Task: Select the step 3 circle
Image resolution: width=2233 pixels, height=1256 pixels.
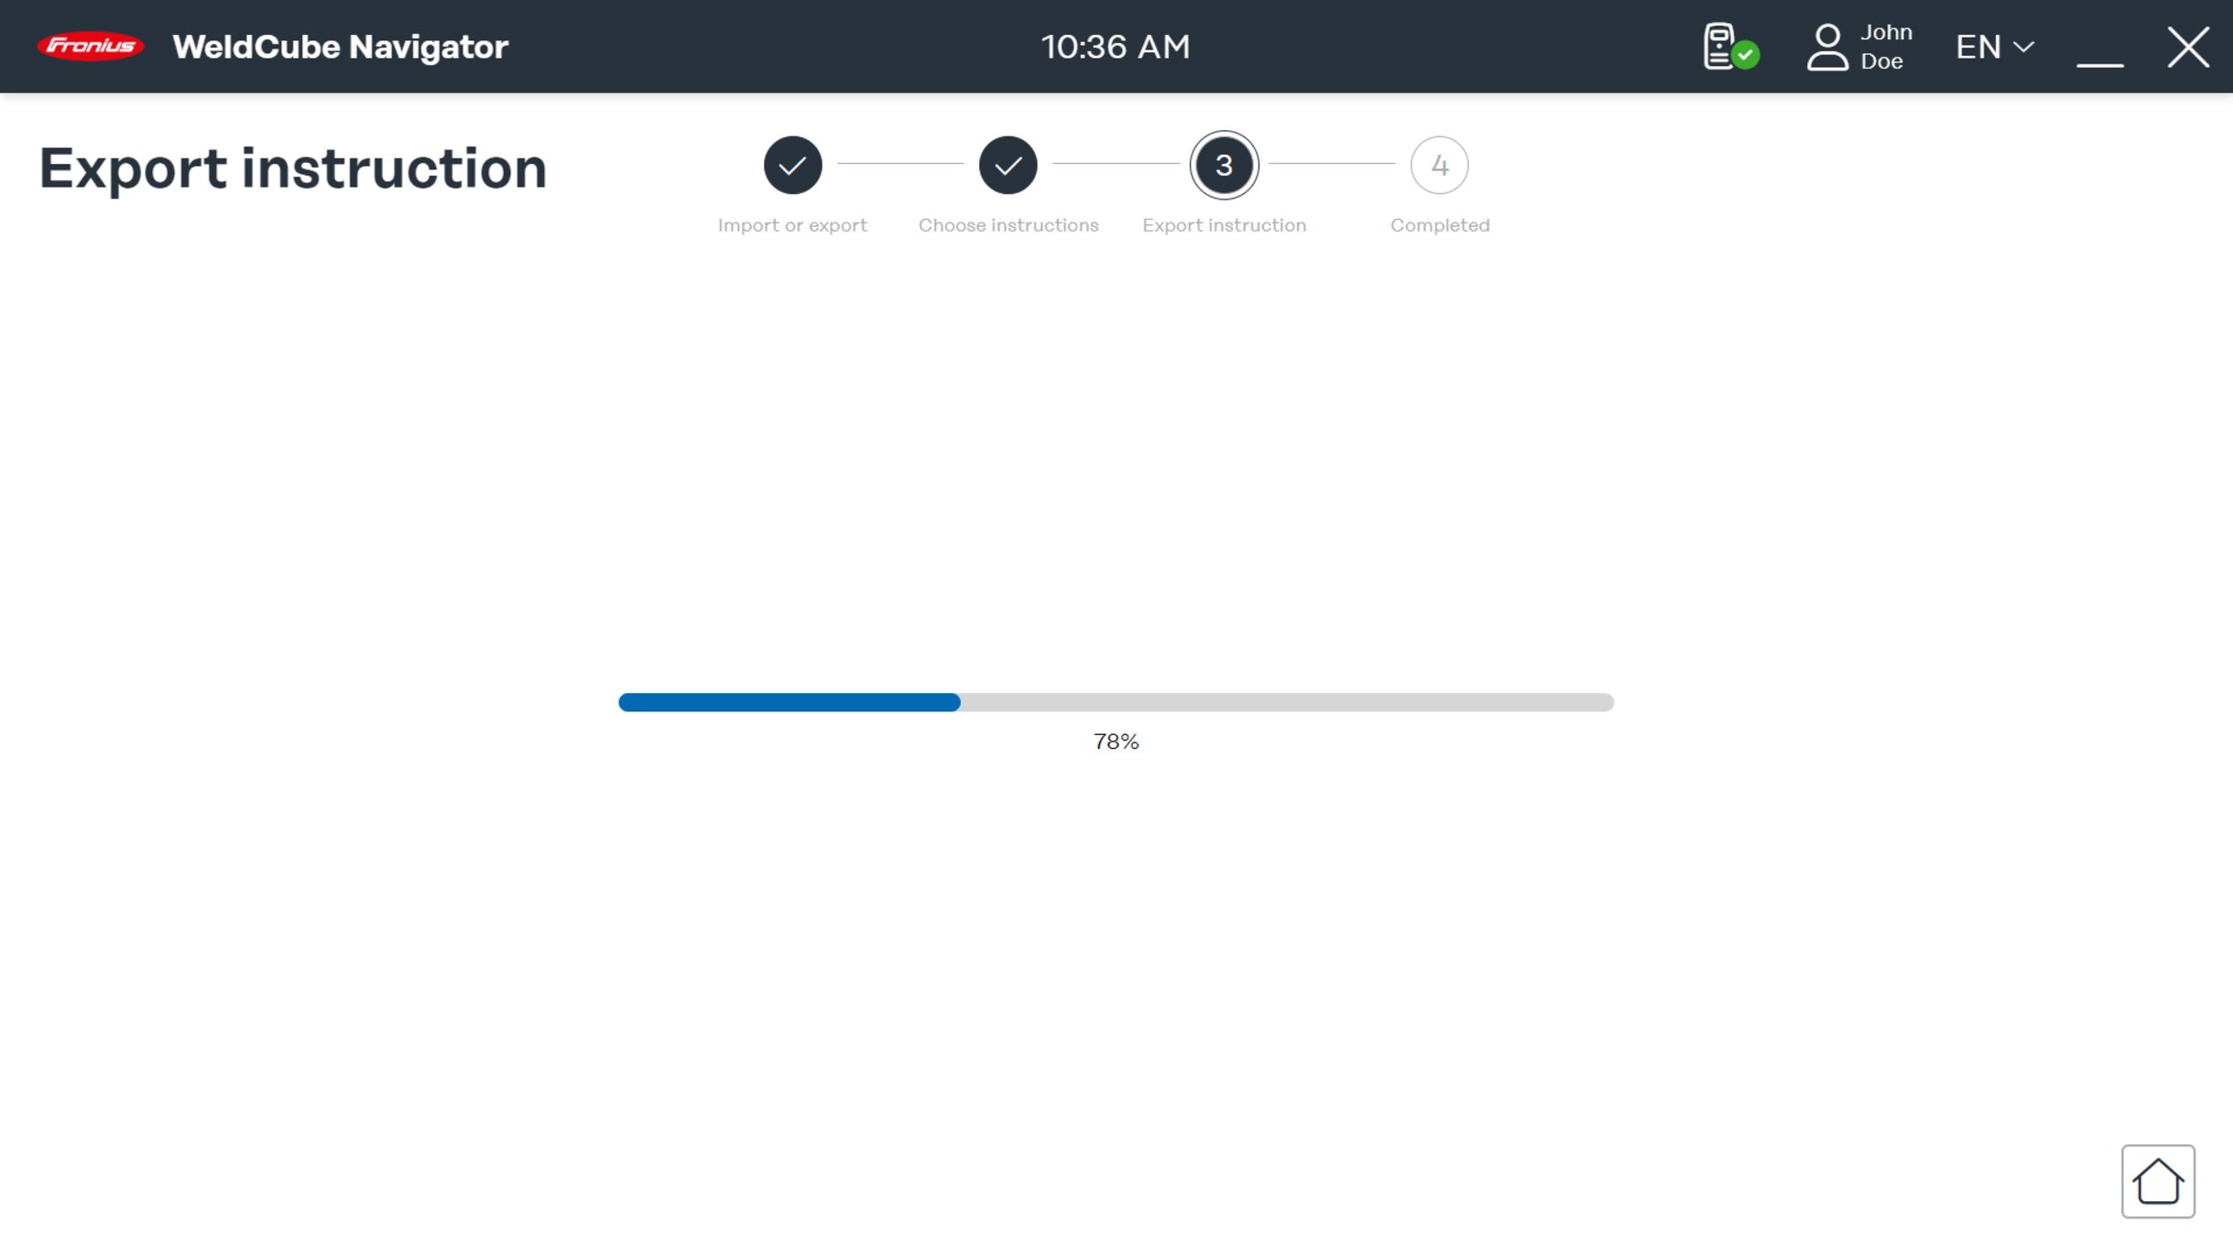Action: 1224,165
